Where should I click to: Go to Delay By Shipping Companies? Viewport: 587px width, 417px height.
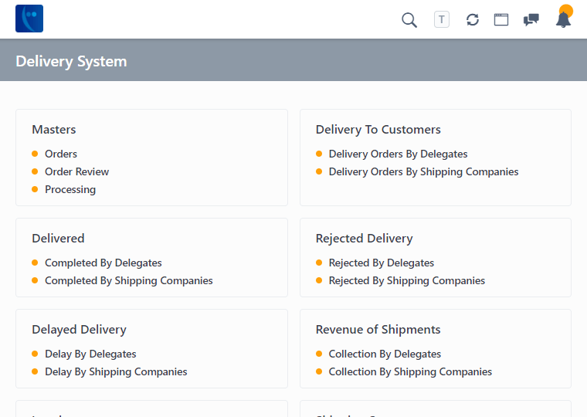[x=116, y=371]
